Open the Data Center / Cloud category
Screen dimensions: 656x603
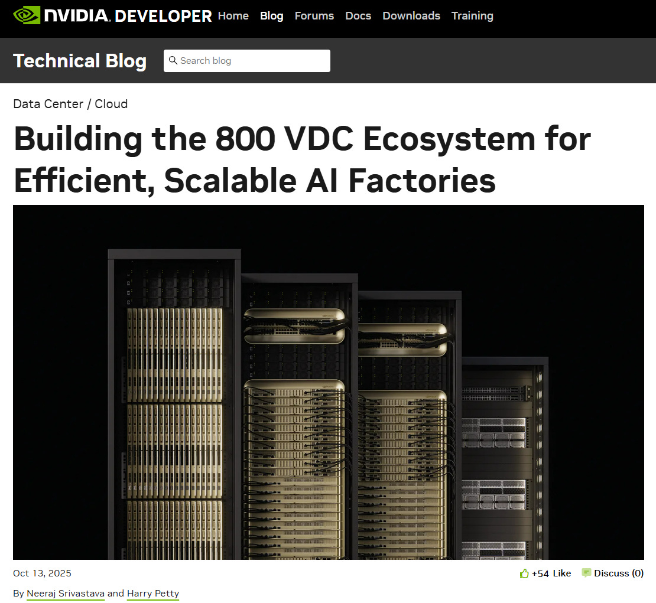70,104
